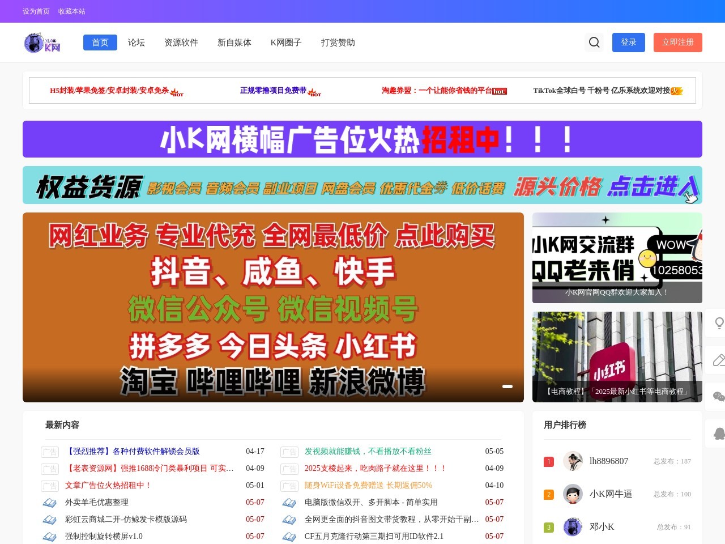Open the 新自媒体 nav item
Viewport: 725px width, 544px height.
pyautogui.click(x=234, y=42)
